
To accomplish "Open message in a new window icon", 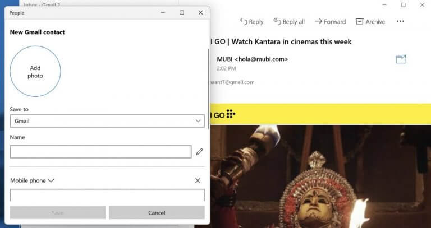I will click(401, 59).
